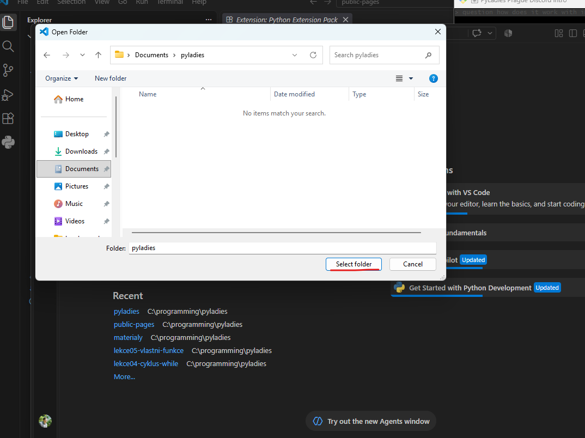This screenshot has height=438, width=585.
Task: Select Downloads in the navigation pane
Action: 74,151
